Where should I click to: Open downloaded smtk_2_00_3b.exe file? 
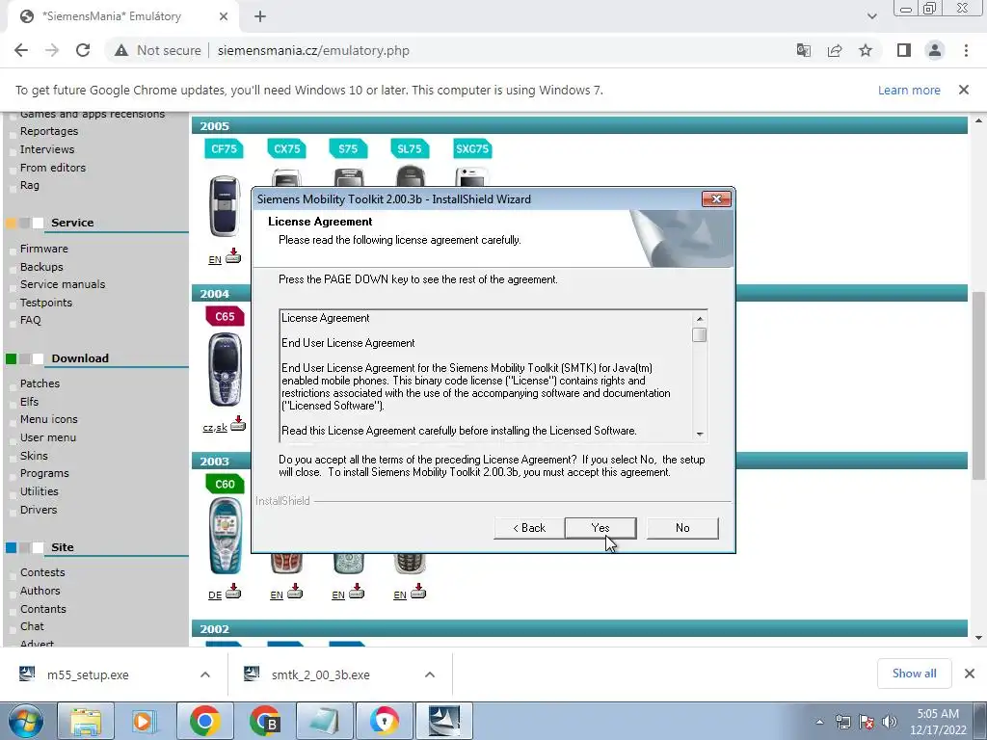coord(320,674)
